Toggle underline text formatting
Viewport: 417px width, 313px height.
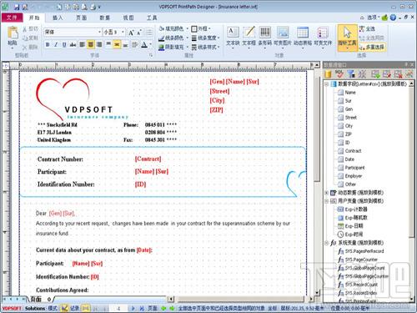click(64, 44)
